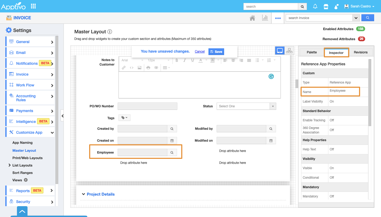Click Modified by lookup search icon
The height and width of the screenshot is (217, 381).
271,129
